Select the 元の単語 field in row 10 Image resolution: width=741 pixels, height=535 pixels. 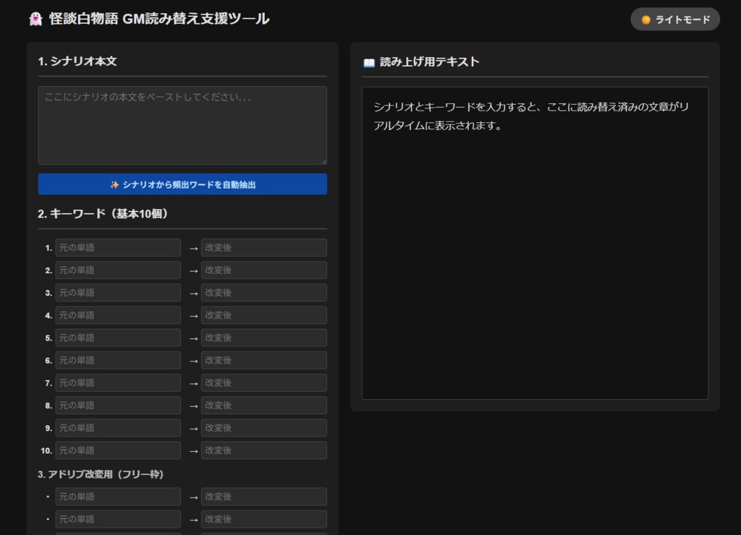pos(119,450)
